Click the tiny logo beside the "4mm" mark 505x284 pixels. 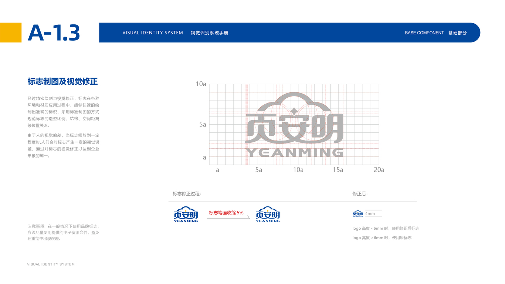357,213
